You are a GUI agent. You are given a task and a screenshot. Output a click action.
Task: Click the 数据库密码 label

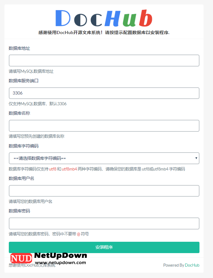[19, 211]
